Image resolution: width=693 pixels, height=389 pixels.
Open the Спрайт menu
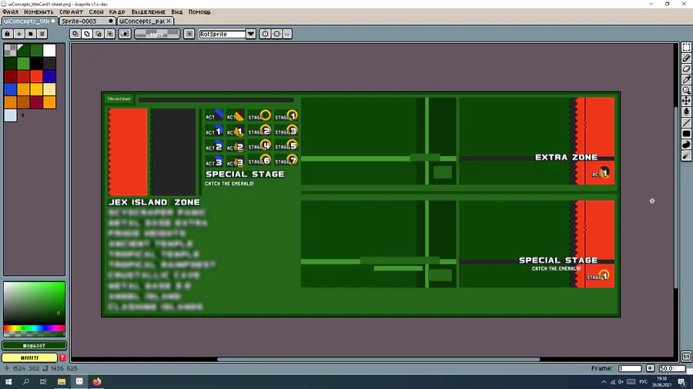[x=71, y=12]
